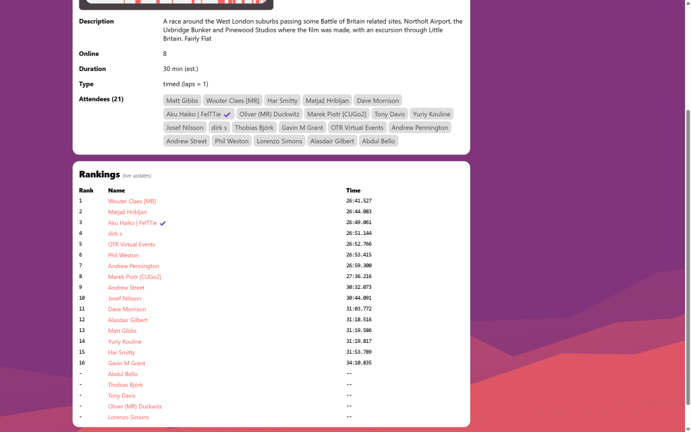This screenshot has height=432, width=691.
Task: Open Gavin M Grant ranked 16th
Action: pos(126,363)
